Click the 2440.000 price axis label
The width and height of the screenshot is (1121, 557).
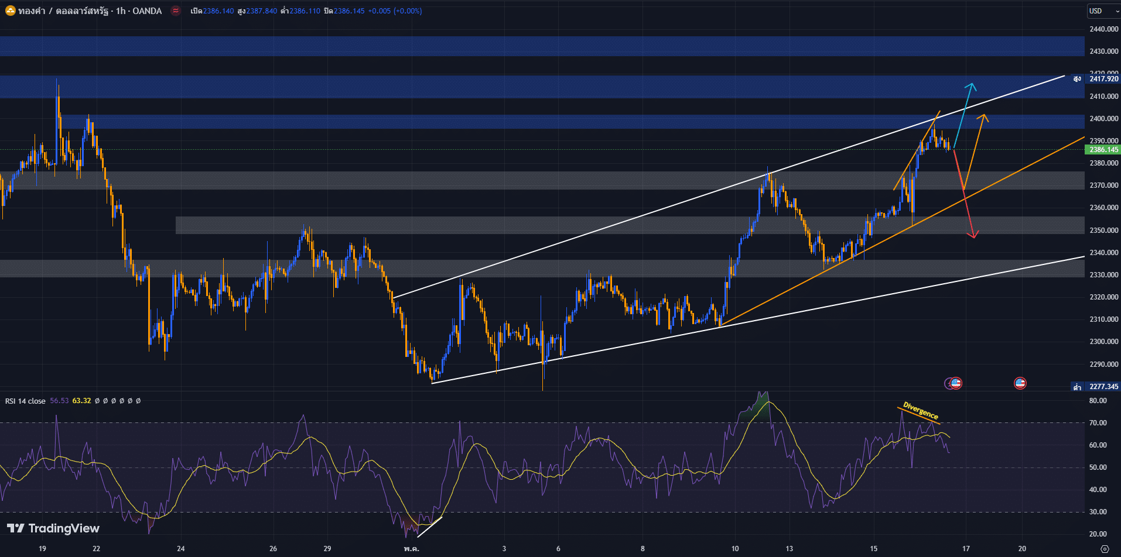(x=1104, y=29)
